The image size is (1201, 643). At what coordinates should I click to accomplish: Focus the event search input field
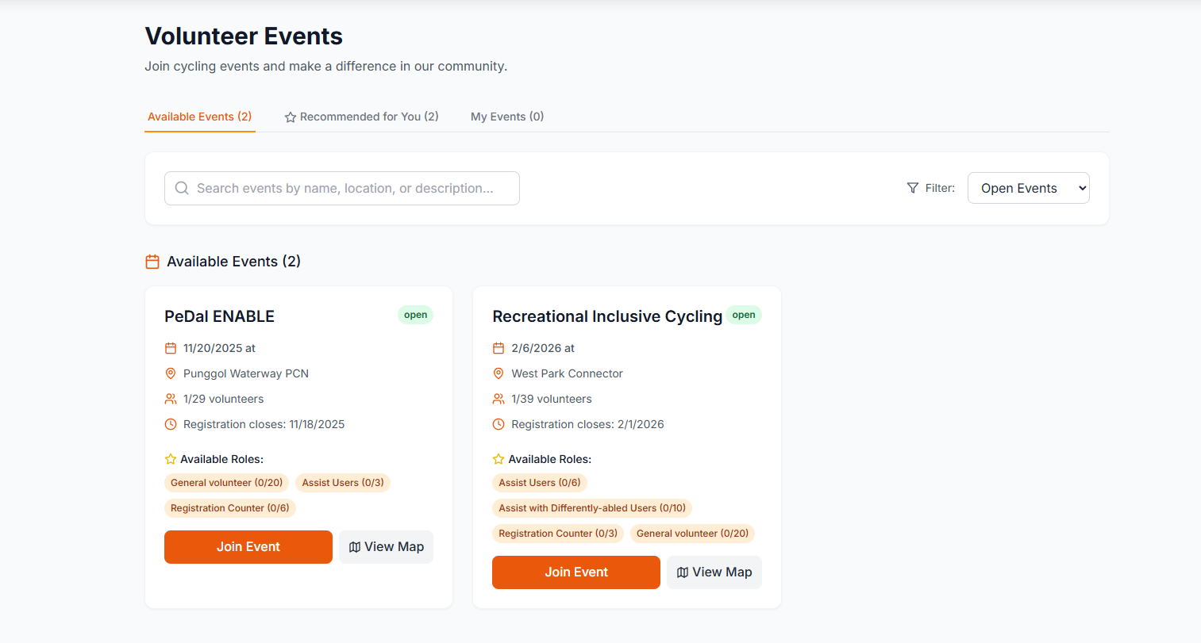(x=349, y=188)
